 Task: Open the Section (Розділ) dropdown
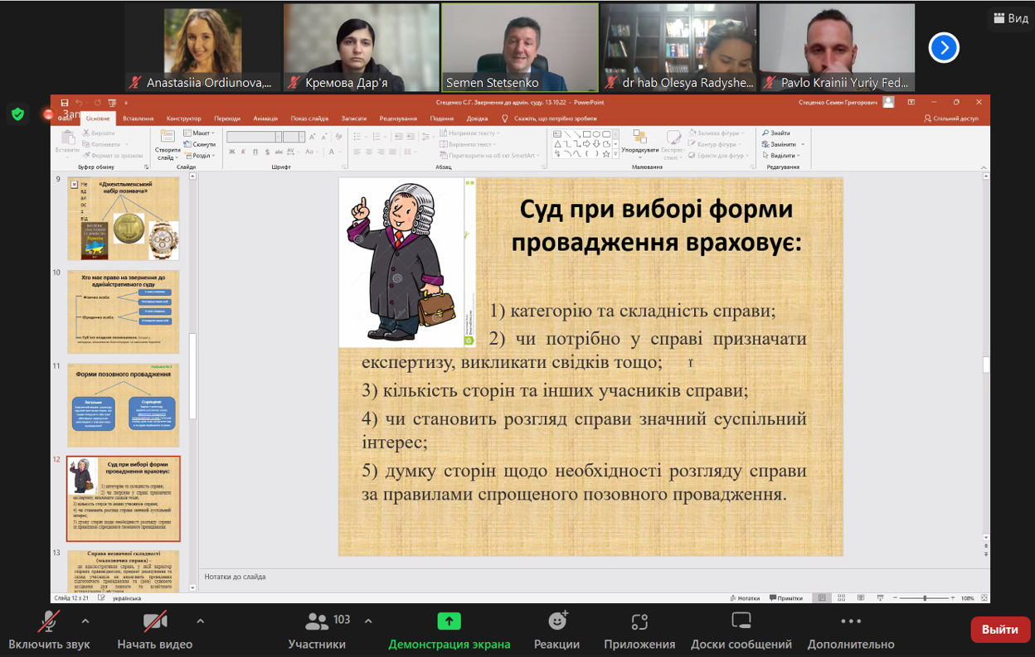[x=199, y=155]
